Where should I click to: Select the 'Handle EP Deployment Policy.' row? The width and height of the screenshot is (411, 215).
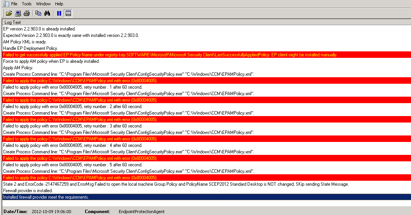[206, 48]
